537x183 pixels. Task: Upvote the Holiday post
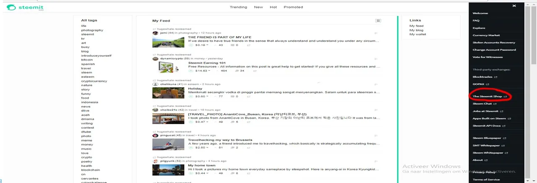[x=191, y=97]
